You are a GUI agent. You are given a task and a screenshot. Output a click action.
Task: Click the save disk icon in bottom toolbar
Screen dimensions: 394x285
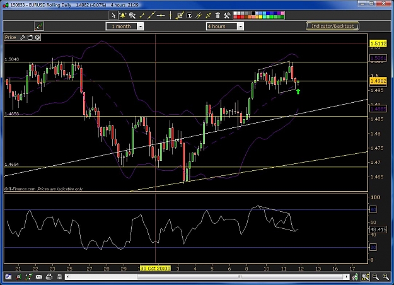(59, 277)
